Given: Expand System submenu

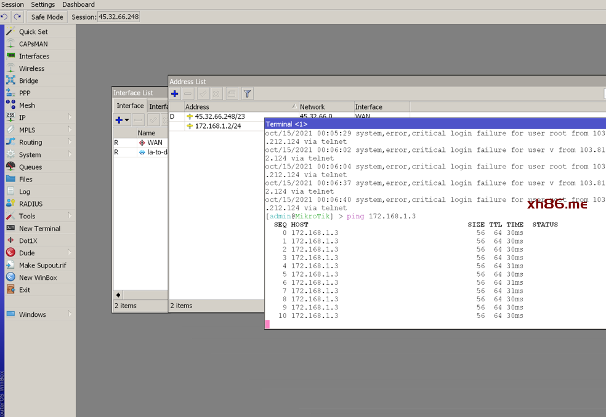Looking at the screenshot, I should [x=70, y=154].
